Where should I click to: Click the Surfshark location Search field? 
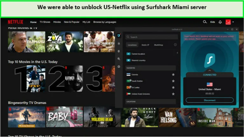(x=152, y=37)
